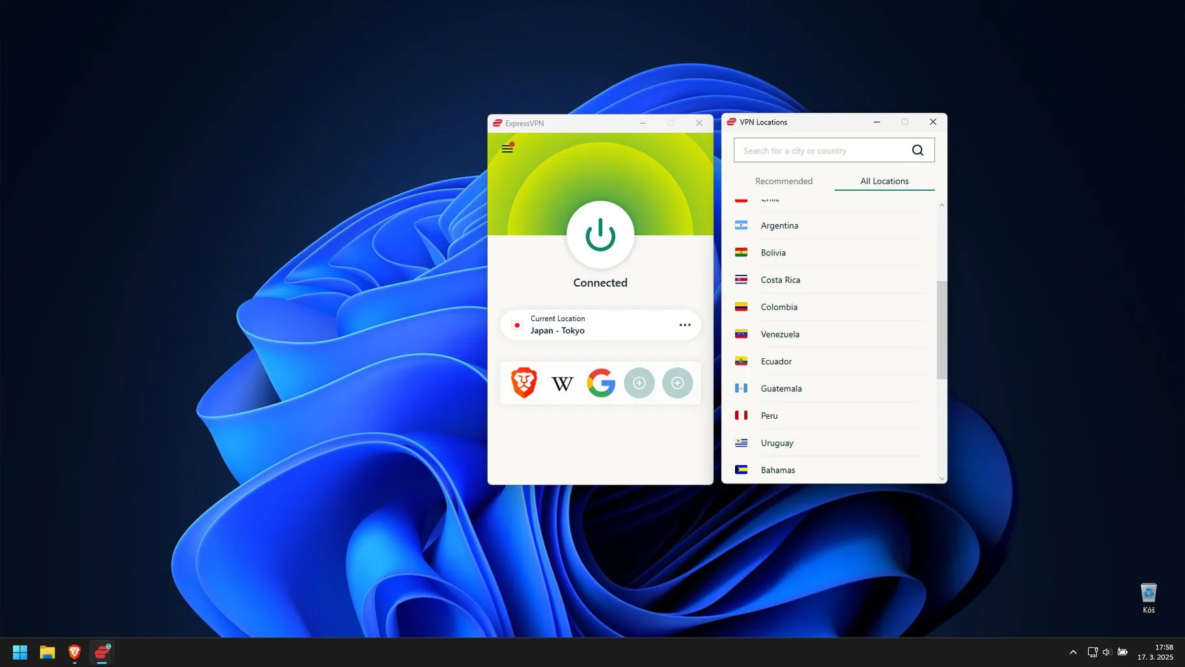The image size is (1185, 667).
Task: Click the Japan - Tokyo current location bar
Action: click(x=586, y=325)
